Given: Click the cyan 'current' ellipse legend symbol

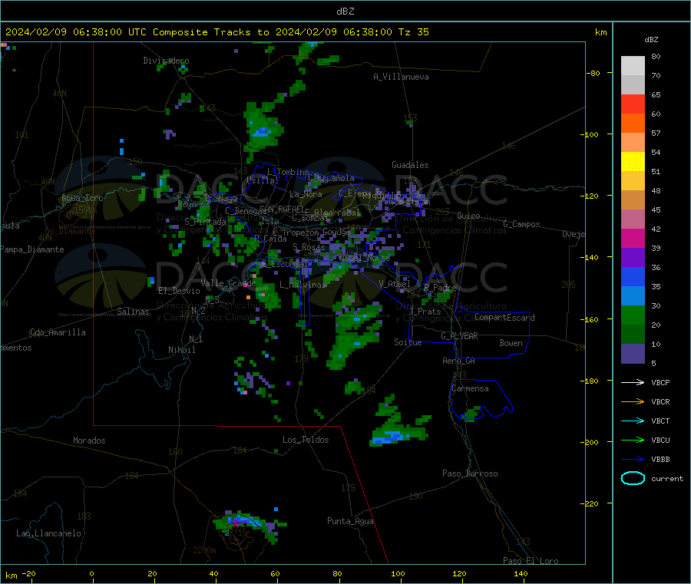Looking at the screenshot, I should tap(633, 478).
